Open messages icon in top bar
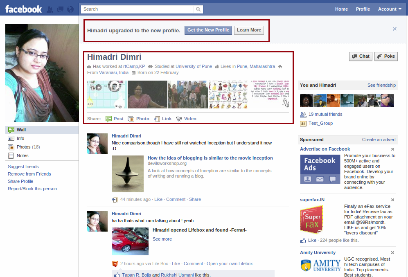The width and height of the screenshot is (408, 277). click(60, 10)
